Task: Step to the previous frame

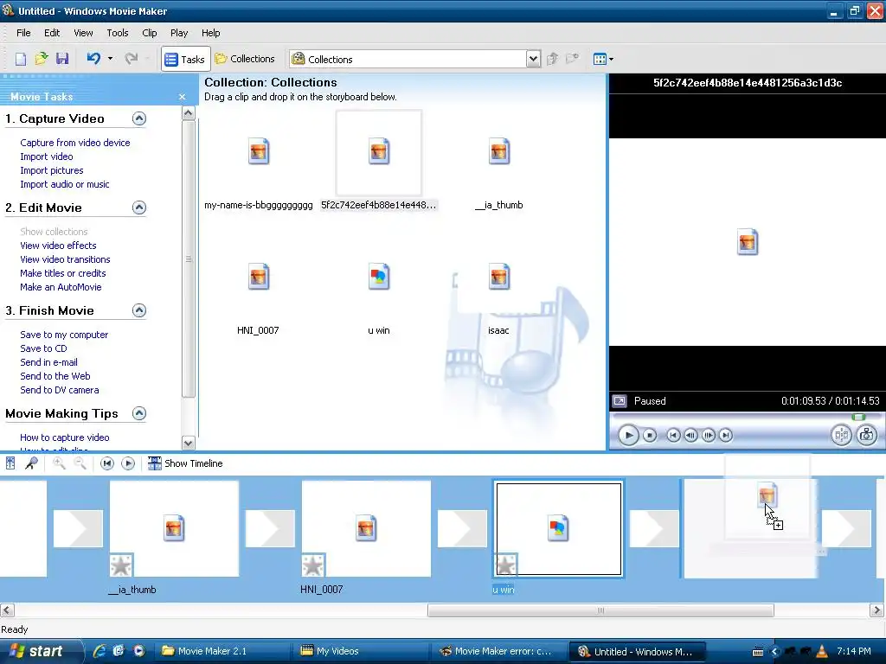Action: coord(690,436)
